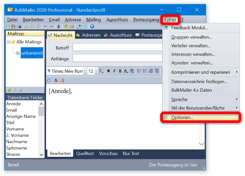Screen dimensions: 245x176
Task: Select Interessen verwalten... menu entry
Action: point(201,54)
